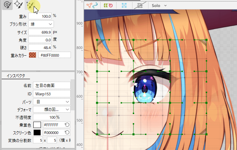Open the black スクリーン色 color swatch

(37, 133)
